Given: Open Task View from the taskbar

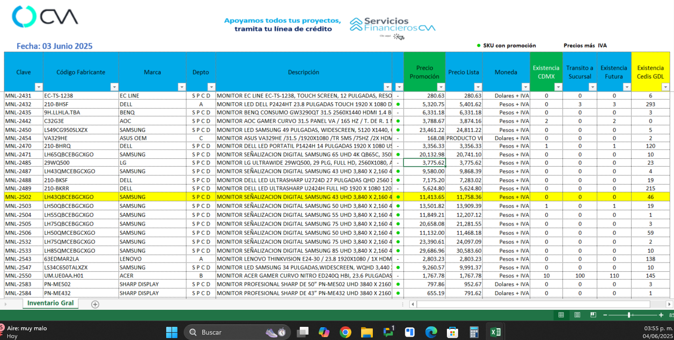Looking at the screenshot, I should (x=303, y=332).
